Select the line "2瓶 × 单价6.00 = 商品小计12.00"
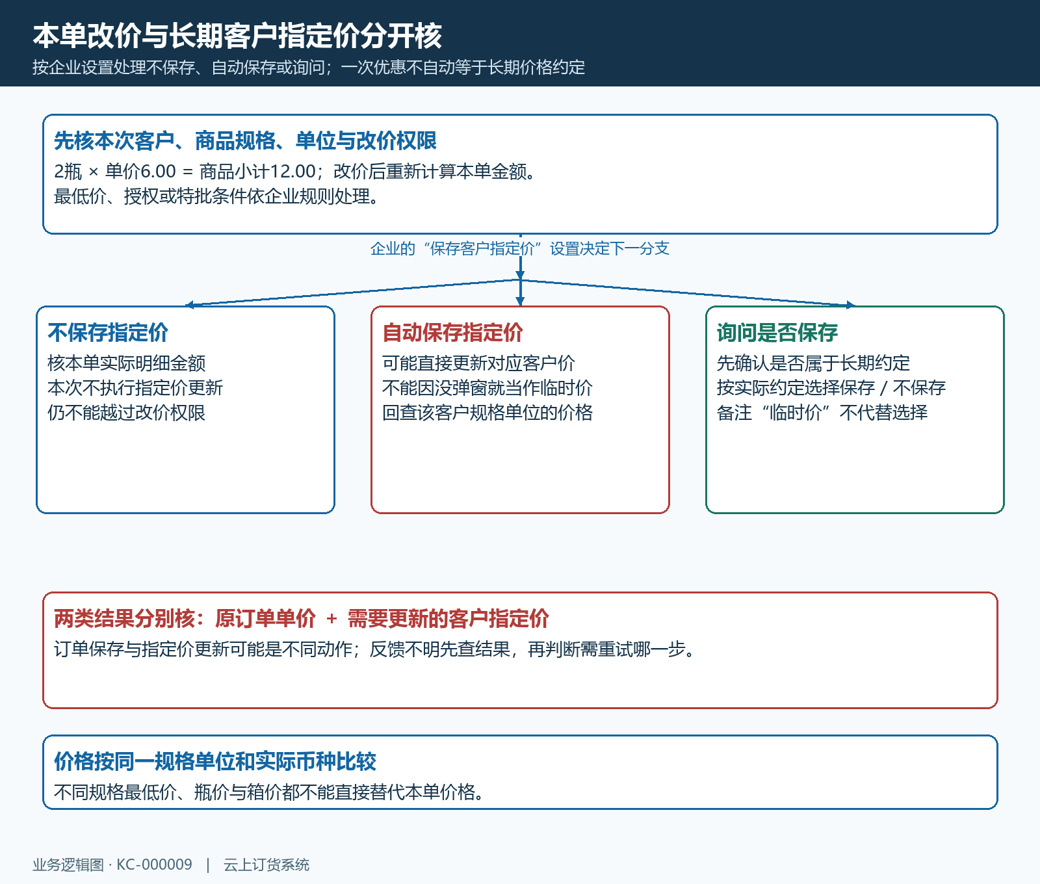Screen dimensions: 1040x884 (185, 172)
